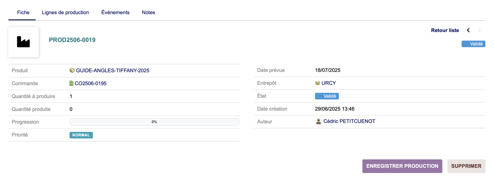Click the product box icon beside GUIDE-ANGLES-TIFFANY-2025
The image size is (494, 183).
(72, 71)
